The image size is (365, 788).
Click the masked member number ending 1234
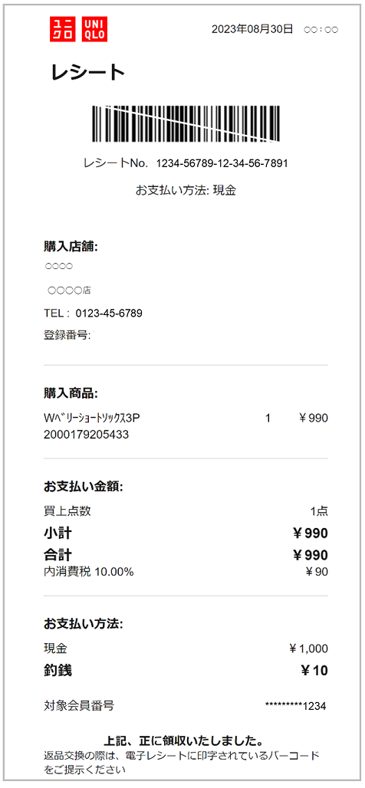(x=296, y=706)
